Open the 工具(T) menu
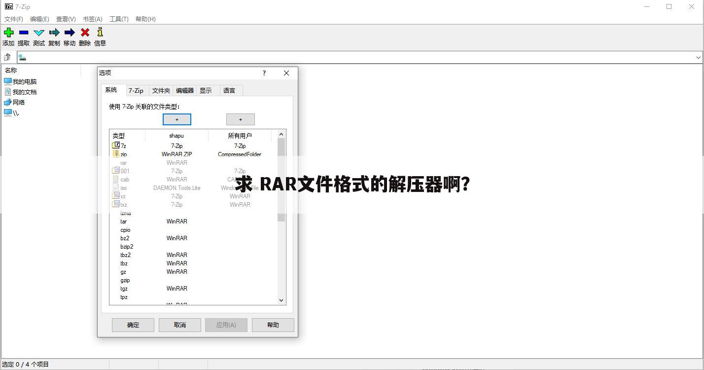Screen dimensions: 704x370 tap(119, 19)
